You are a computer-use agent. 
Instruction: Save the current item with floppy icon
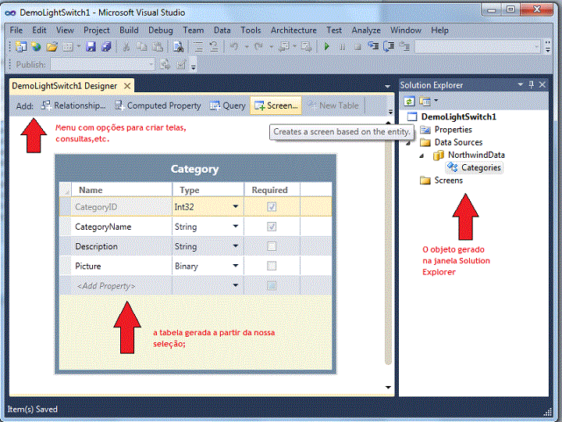[91, 47]
